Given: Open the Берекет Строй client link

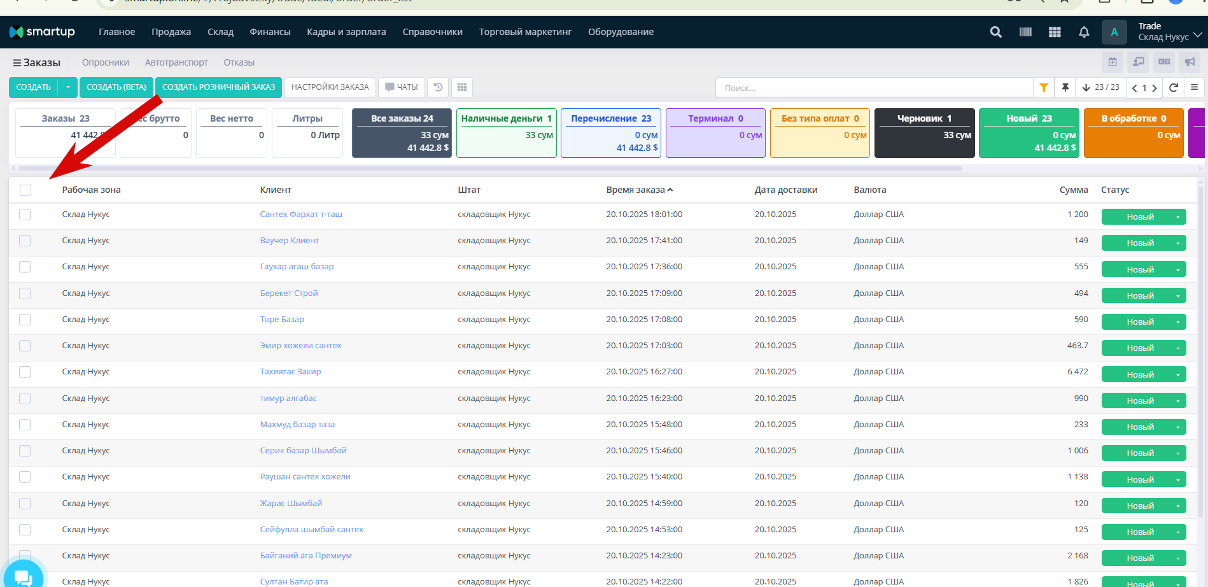Looking at the screenshot, I should 289,293.
